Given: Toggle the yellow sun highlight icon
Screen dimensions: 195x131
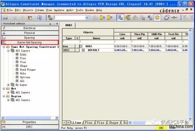Looking at the screenshot, I should tap(157, 18).
